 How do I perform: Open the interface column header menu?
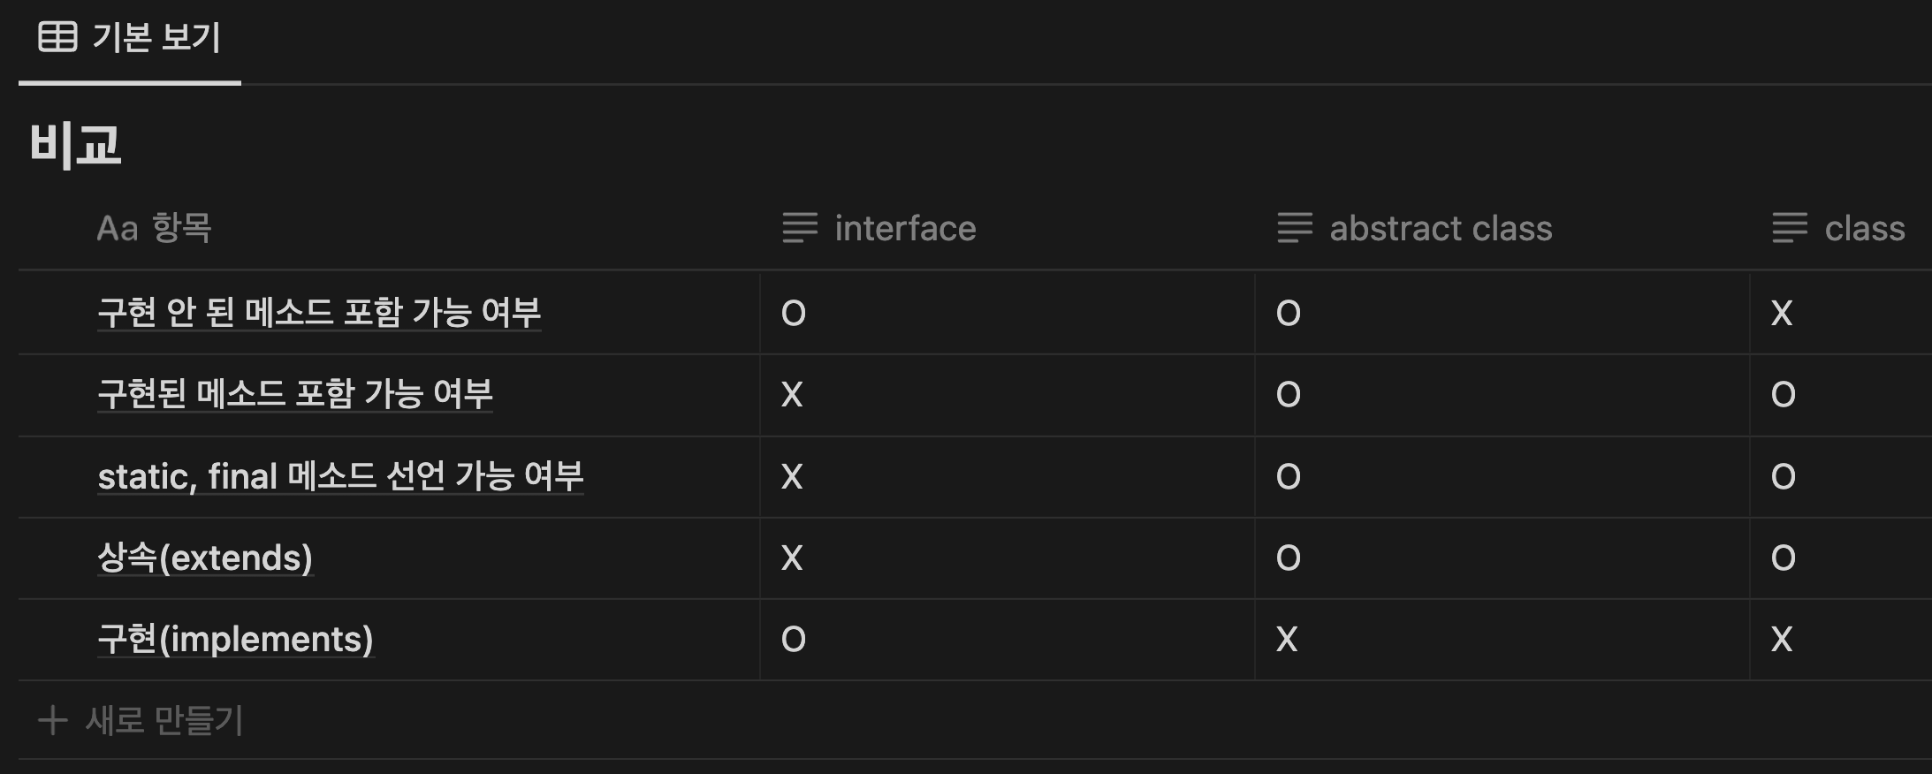click(x=905, y=229)
